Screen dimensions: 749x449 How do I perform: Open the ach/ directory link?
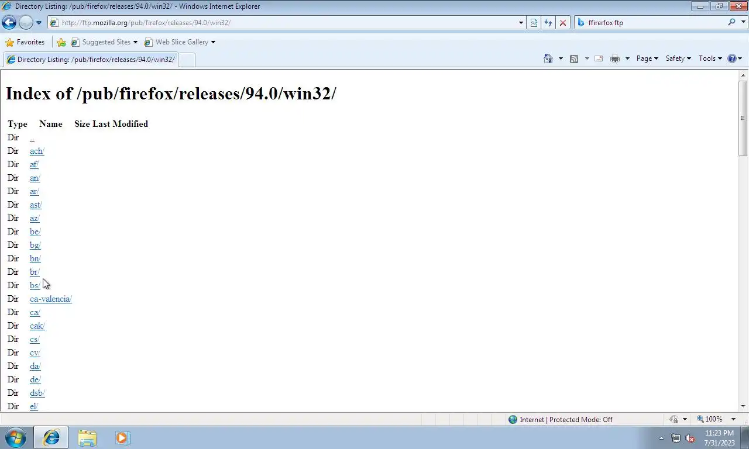click(37, 151)
